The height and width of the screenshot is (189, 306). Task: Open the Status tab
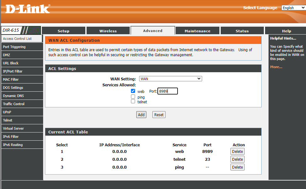click(x=242, y=31)
